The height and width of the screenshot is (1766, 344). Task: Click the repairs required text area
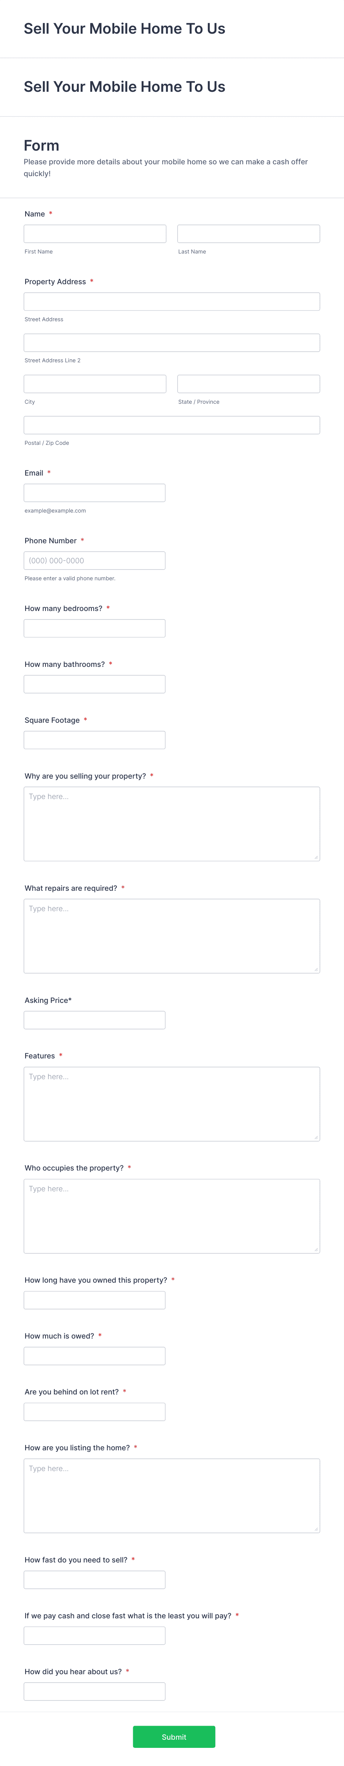pos(172,936)
